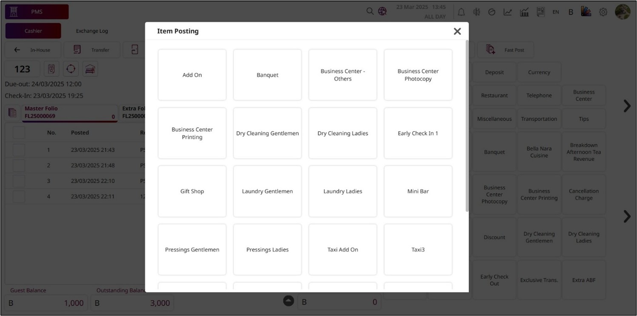Click the Fast Post icon

(x=491, y=50)
